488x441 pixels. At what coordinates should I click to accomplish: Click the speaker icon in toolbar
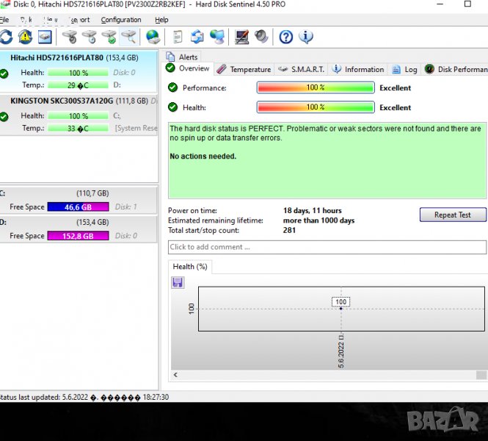(261, 37)
